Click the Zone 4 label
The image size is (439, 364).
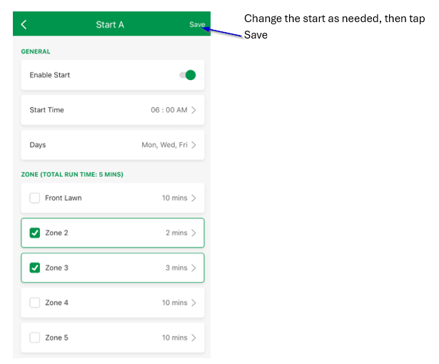[56, 303]
